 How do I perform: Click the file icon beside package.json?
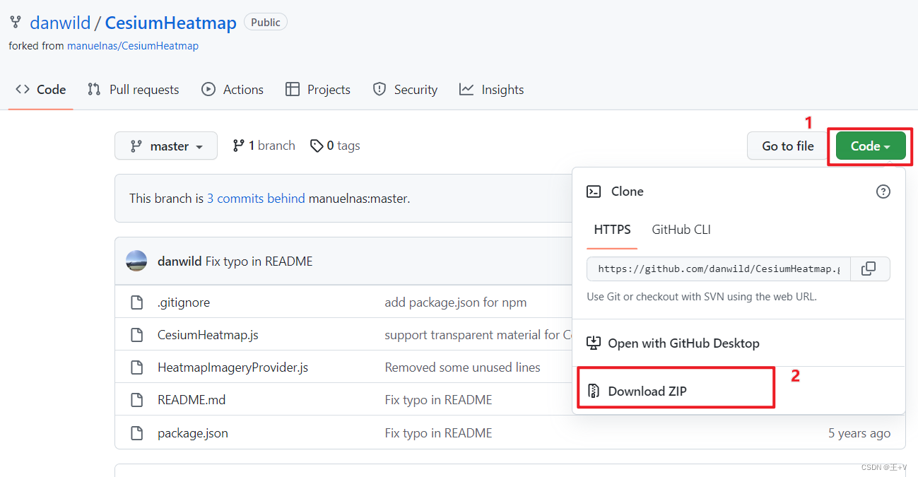[x=137, y=433]
